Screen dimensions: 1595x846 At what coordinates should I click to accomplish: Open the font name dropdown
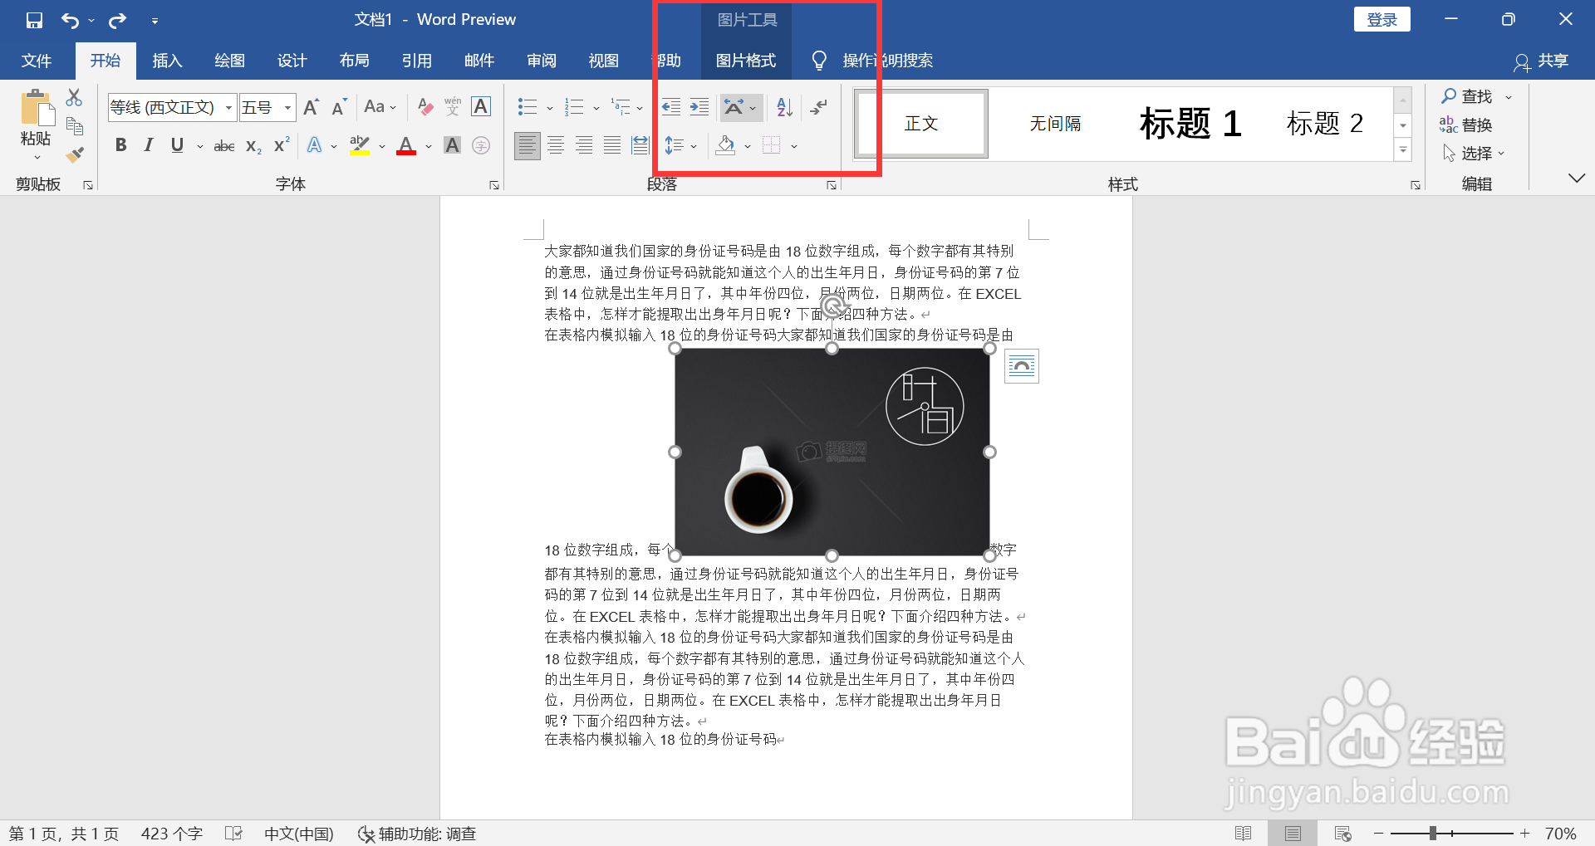(228, 107)
